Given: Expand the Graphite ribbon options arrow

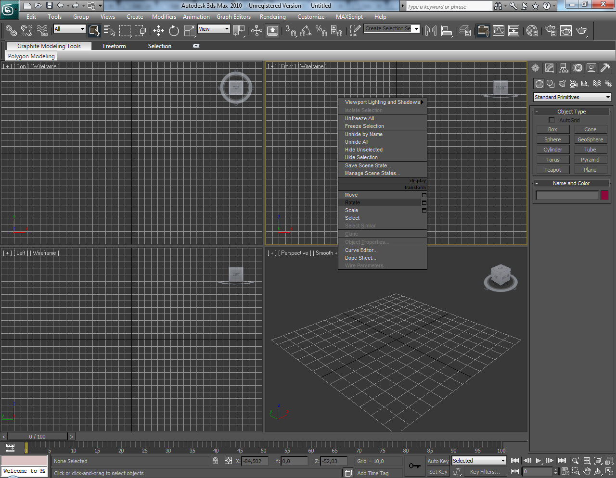Looking at the screenshot, I should point(196,46).
